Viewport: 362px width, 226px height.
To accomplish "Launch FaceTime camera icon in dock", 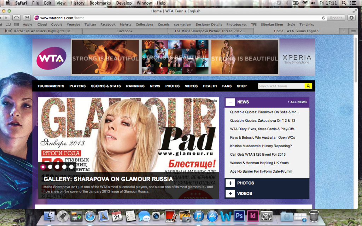I will point(158,216).
